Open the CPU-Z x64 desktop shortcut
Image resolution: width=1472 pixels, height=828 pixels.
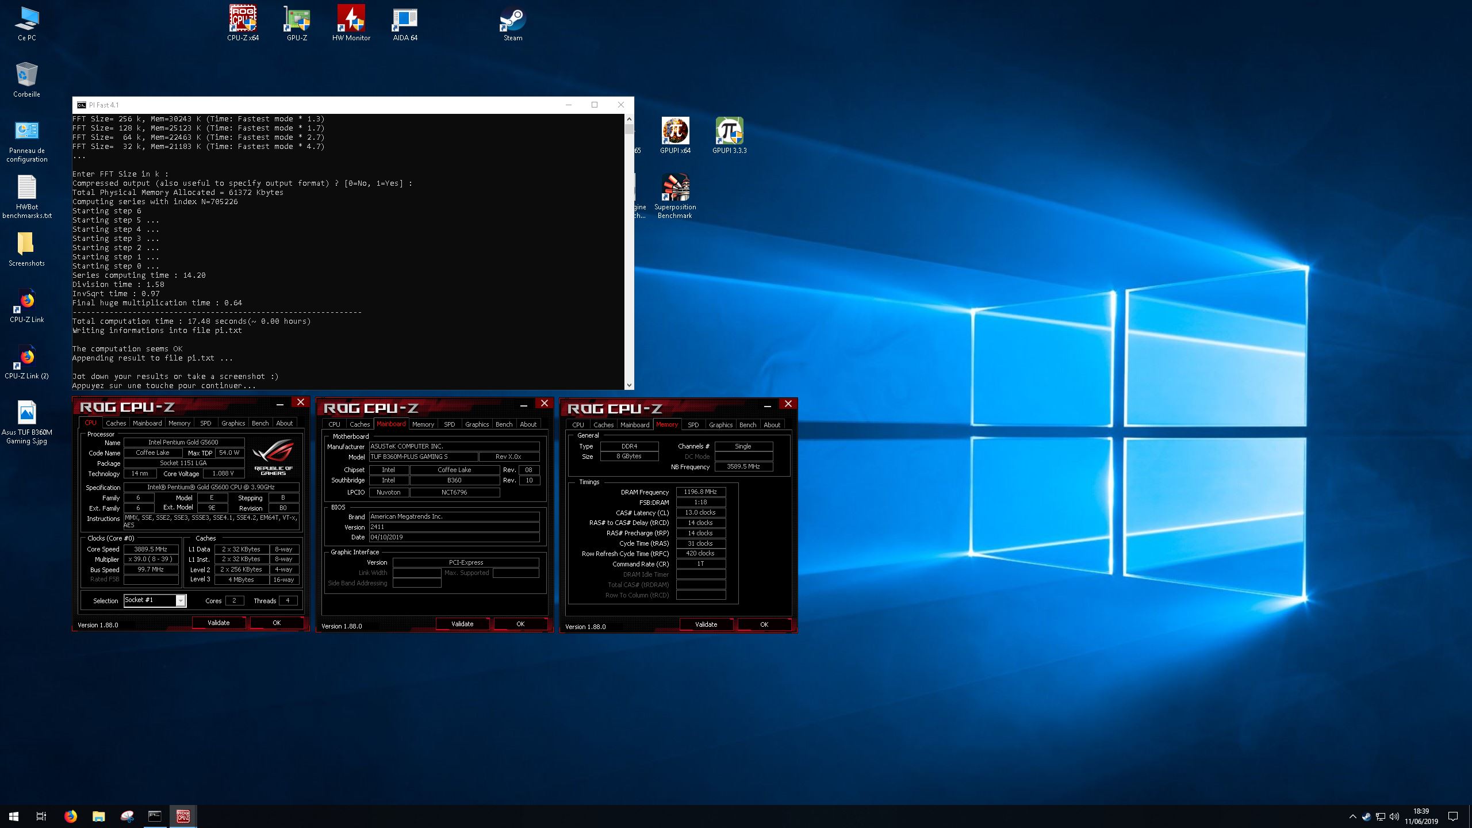point(243,23)
